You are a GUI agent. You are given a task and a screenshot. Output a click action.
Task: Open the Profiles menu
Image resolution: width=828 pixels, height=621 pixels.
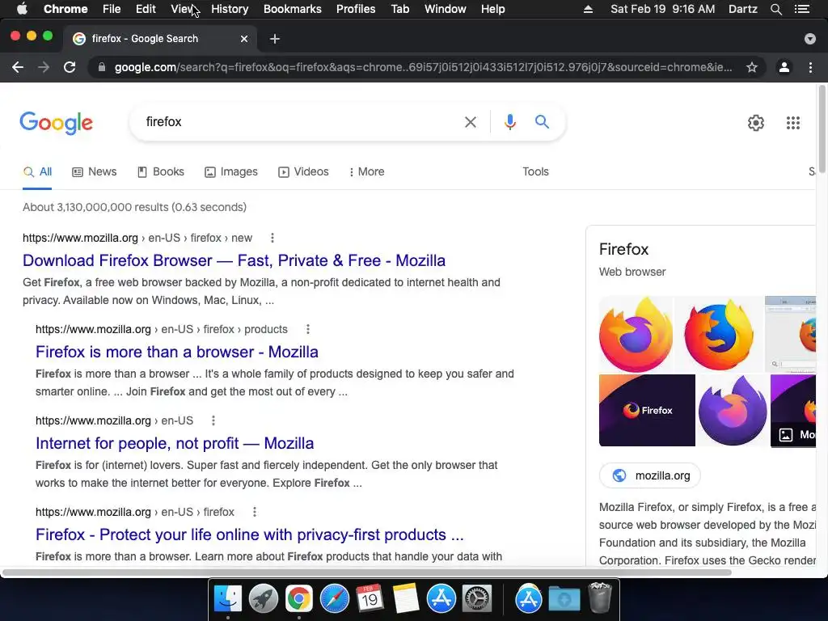tap(356, 9)
